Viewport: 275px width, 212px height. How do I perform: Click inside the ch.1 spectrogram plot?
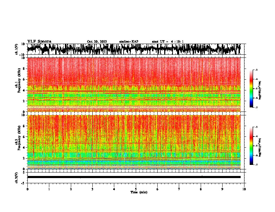point(134,85)
